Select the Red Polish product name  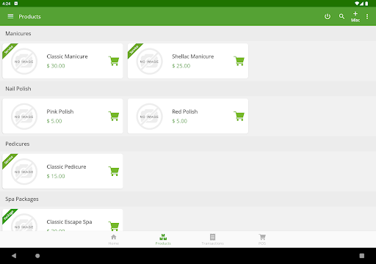(x=185, y=111)
